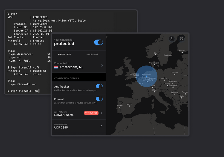Click the CONNECTION DETAILS header
224x157 pixels.
(x=66, y=78)
